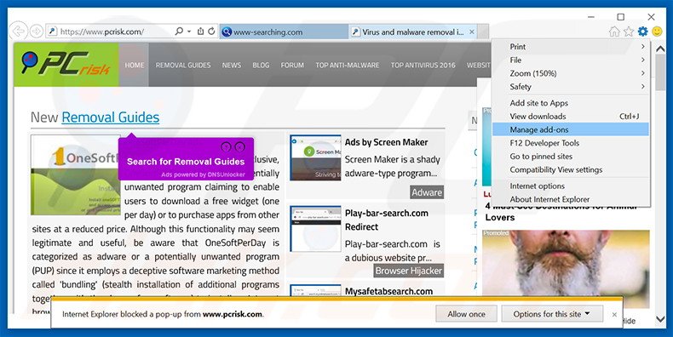Viewport: 673px width, 337px height.
Task: Click the PCrisk logo
Action: tap(66, 65)
